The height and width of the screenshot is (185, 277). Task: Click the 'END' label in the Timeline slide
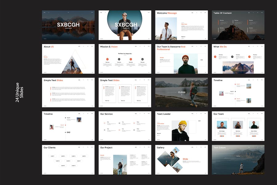coord(69,132)
